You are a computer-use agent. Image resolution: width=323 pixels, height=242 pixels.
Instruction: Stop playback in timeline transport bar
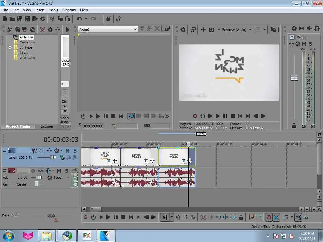pyautogui.click(x=123, y=217)
